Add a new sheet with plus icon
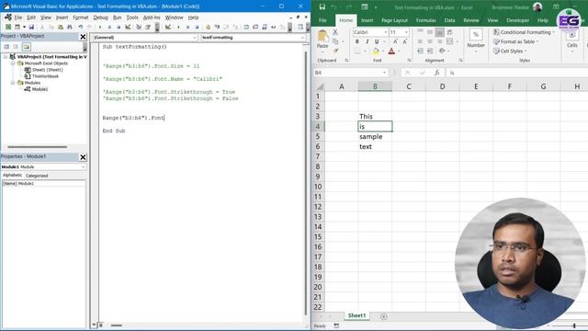588x331 pixels. pyautogui.click(x=383, y=316)
